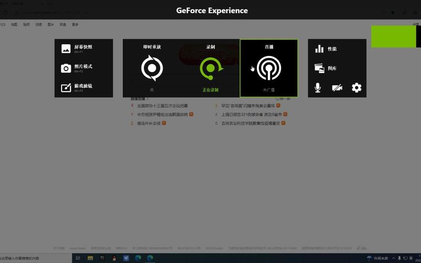421x263 pixels.
Task: Click the Windows taskbar search box
Action: coord(36,258)
